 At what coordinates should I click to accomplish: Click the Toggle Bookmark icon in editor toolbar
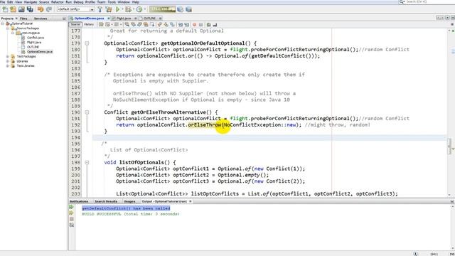pyautogui.click(x=172, y=25)
